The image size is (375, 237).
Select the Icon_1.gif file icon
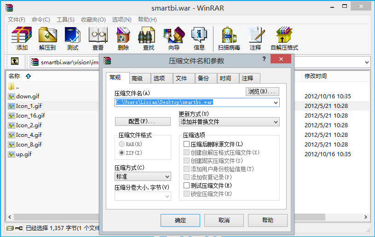pyautogui.click(x=11, y=106)
